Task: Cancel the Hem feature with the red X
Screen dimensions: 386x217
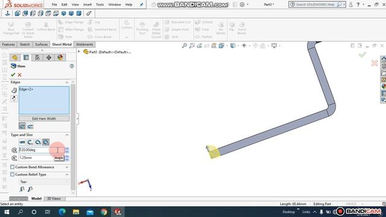Action: point(20,75)
